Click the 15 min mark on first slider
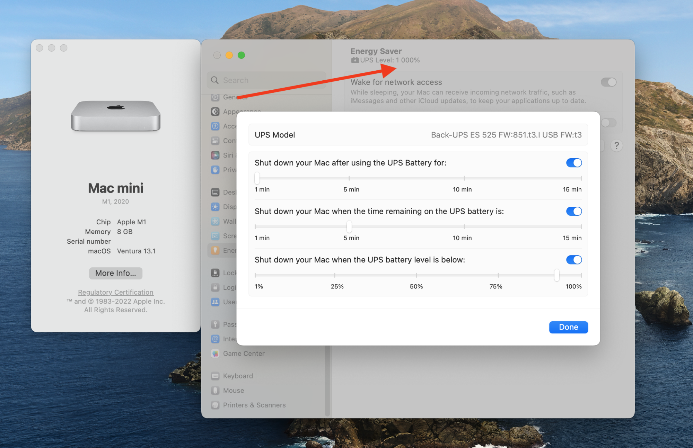The image size is (693, 448). [x=581, y=178]
